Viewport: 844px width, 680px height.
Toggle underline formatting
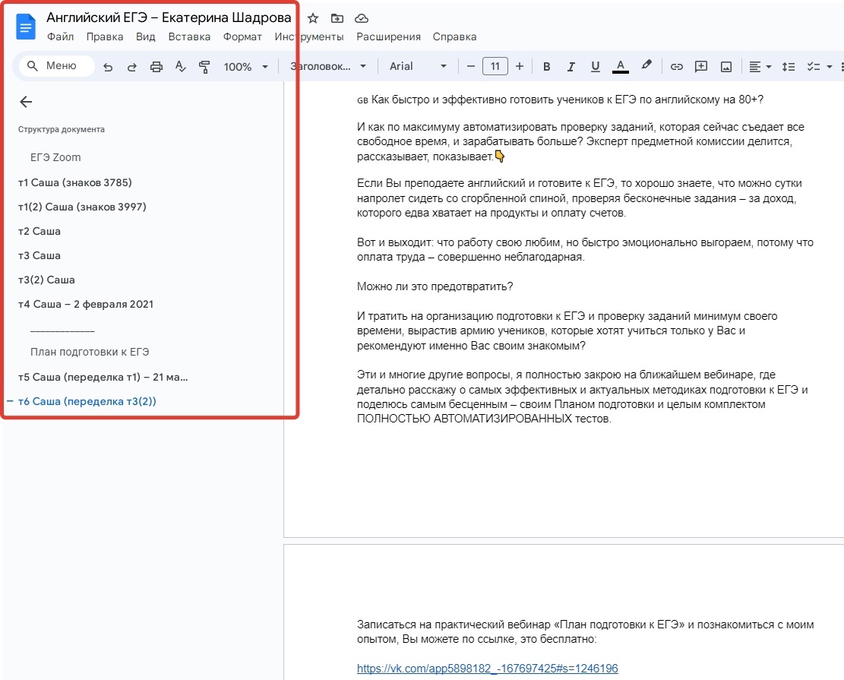(595, 66)
